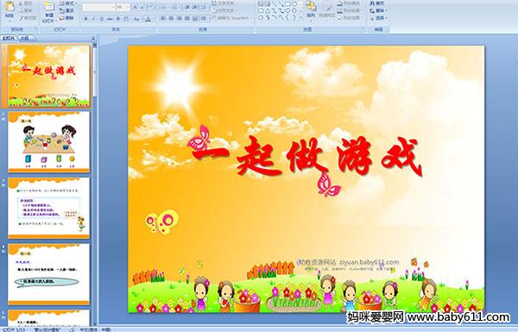Select the second slide thumbnail
Viewport: 518px width, 332px height.
coord(49,141)
